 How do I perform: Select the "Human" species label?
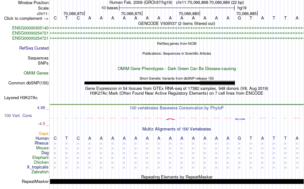click(42, 138)
